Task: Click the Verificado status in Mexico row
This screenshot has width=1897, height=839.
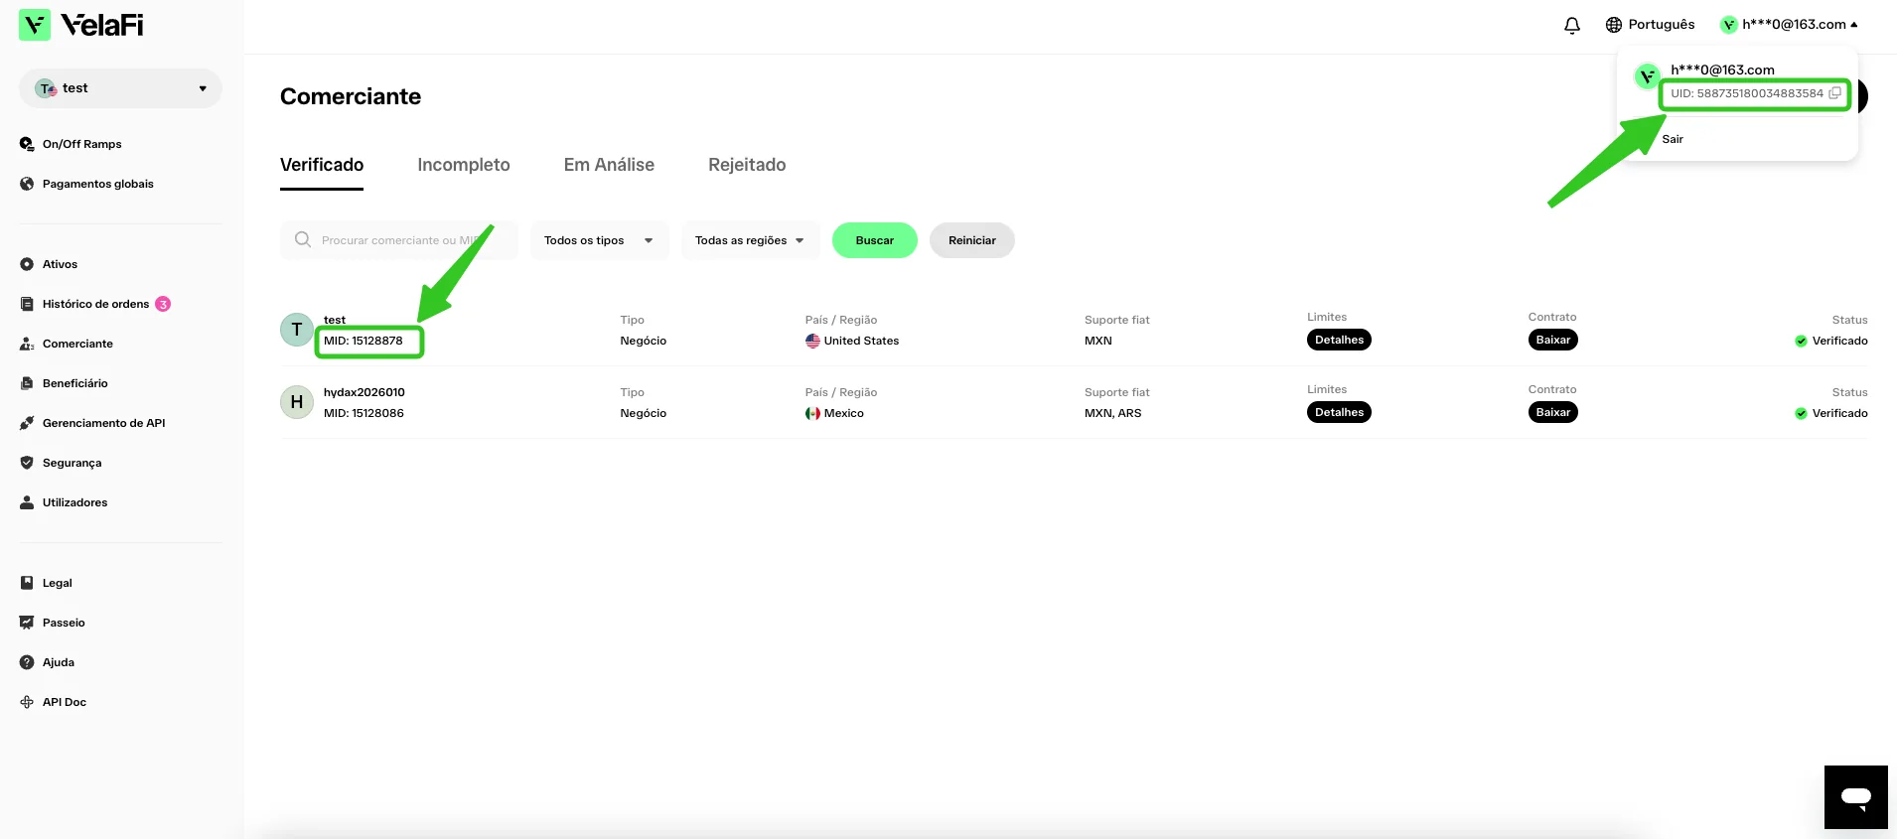Action: [1830, 413]
